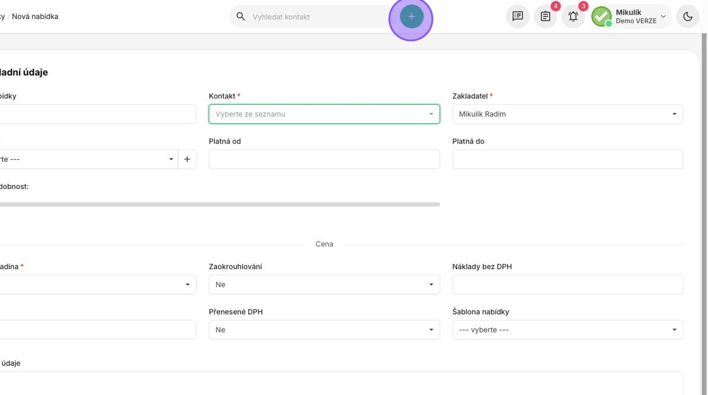Click the blue plus add button
This screenshot has height=395, width=708.
coord(412,16)
